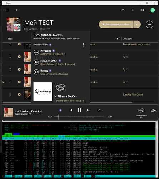159x179 pixels.
Task: Open the play queue icon
Action: 99,110
